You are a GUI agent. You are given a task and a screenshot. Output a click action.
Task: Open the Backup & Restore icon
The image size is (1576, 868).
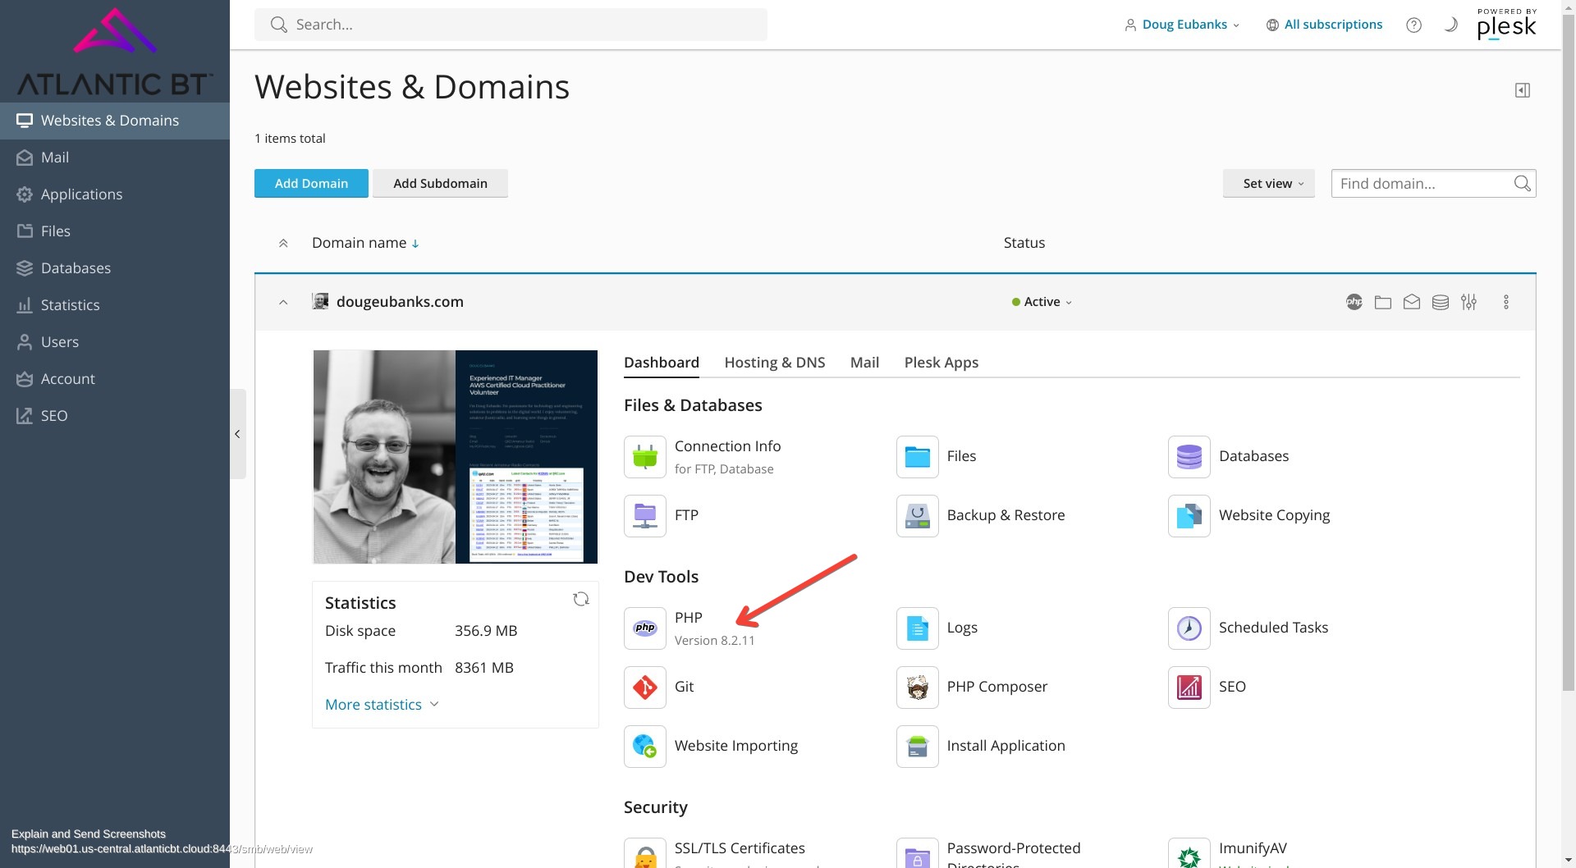click(917, 516)
